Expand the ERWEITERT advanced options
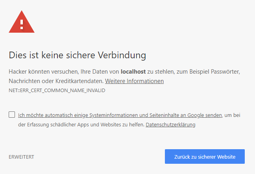The image size is (255, 174). 21,157
